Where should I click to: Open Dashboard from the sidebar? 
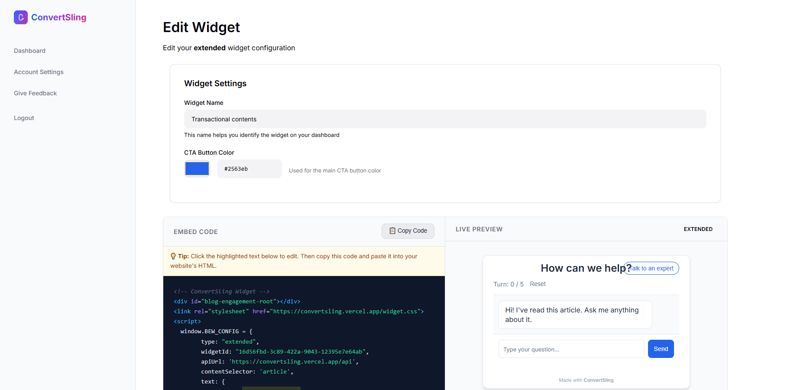coord(29,51)
